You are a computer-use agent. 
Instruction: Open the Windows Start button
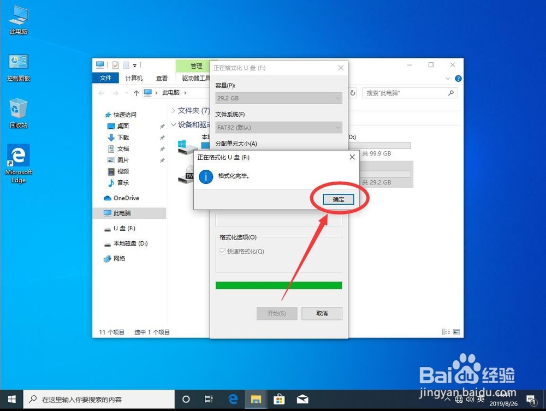tap(11, 399)
